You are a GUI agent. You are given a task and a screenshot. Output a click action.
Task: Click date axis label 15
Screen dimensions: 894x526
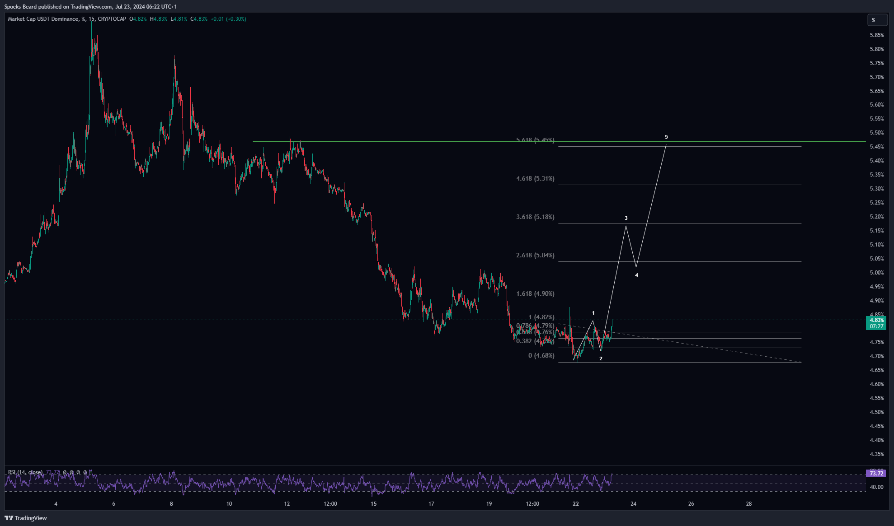[x=373, y=504]
